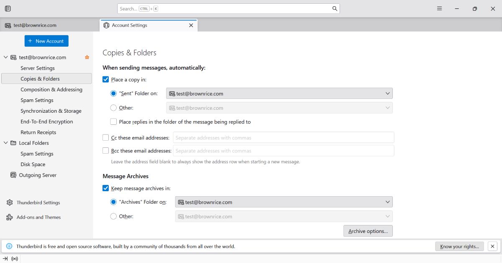Screen dimensions: 502x263
Task: Check Bcc these email addresses
Action: (x=105, y=151)
